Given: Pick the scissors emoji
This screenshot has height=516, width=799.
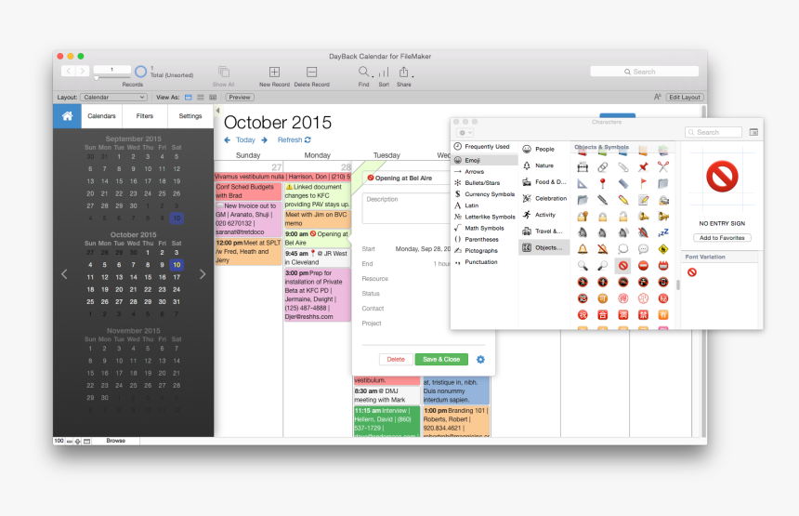Looking at the screenshot, I should (x=663, y=166).
